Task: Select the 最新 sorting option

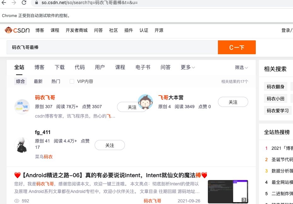Action: pos(38,81)
